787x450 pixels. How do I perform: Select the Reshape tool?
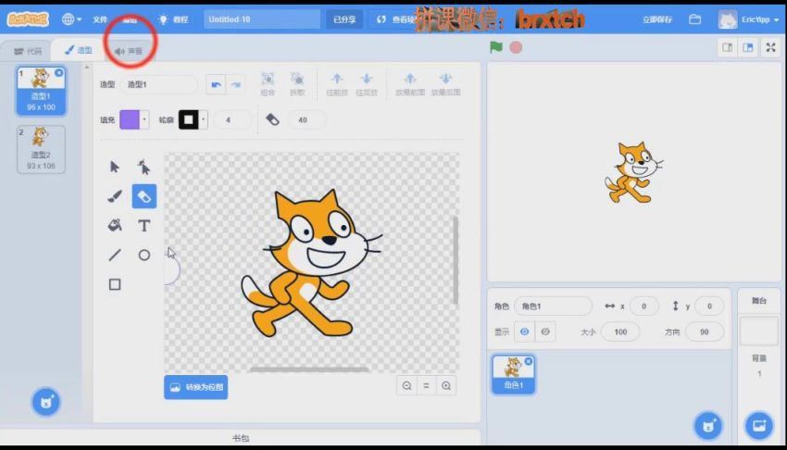(144, 167)
